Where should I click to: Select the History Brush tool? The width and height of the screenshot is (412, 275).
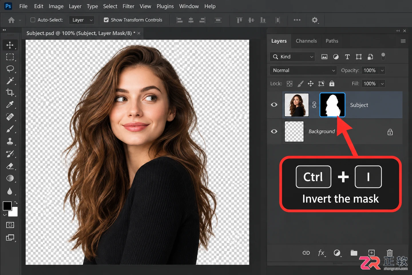[10, 154]
